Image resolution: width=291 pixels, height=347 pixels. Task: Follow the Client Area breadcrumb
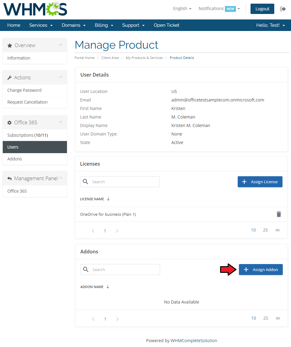coord(110,58)
